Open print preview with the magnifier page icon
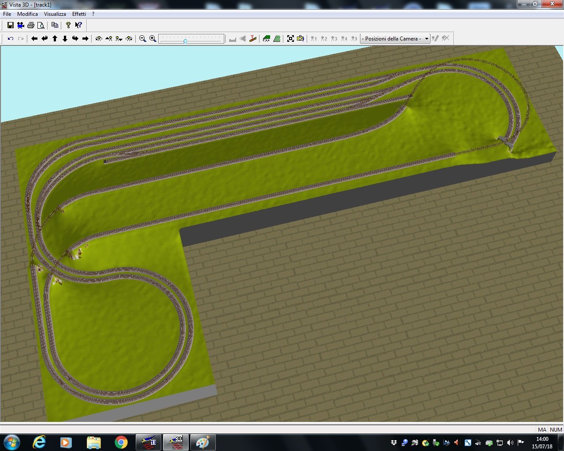 point(41,25)
